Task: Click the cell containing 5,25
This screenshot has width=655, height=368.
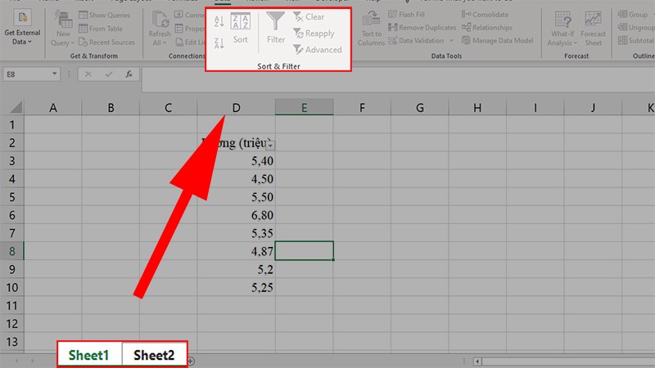Action: coord(236,288)
